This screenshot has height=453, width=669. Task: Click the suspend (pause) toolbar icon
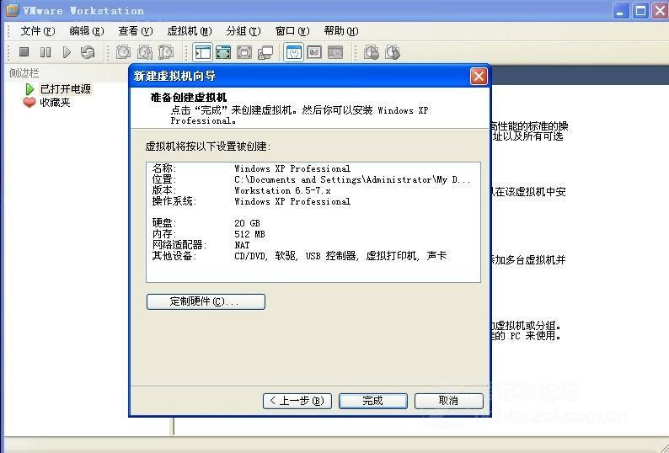[x=45, y=52]
